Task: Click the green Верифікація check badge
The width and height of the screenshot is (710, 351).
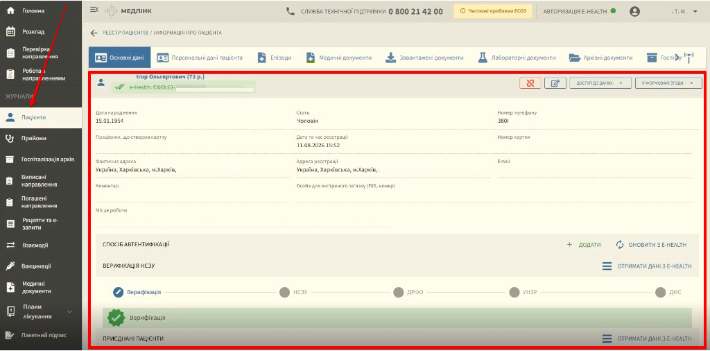Action: [x=116, y=318]
